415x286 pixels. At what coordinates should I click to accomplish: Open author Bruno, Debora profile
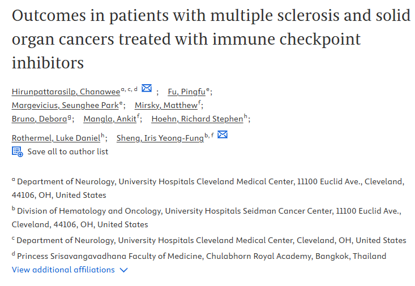[x=40, y=119]
